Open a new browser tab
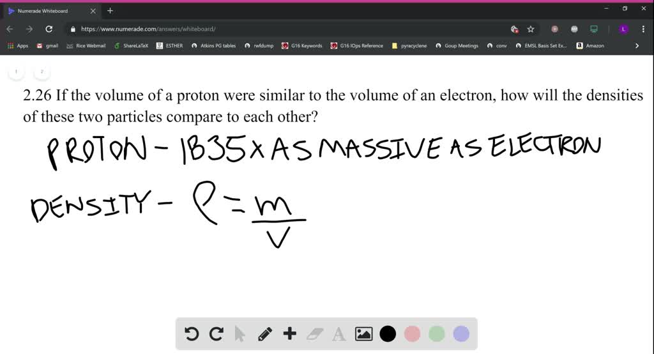 [110, 10]
